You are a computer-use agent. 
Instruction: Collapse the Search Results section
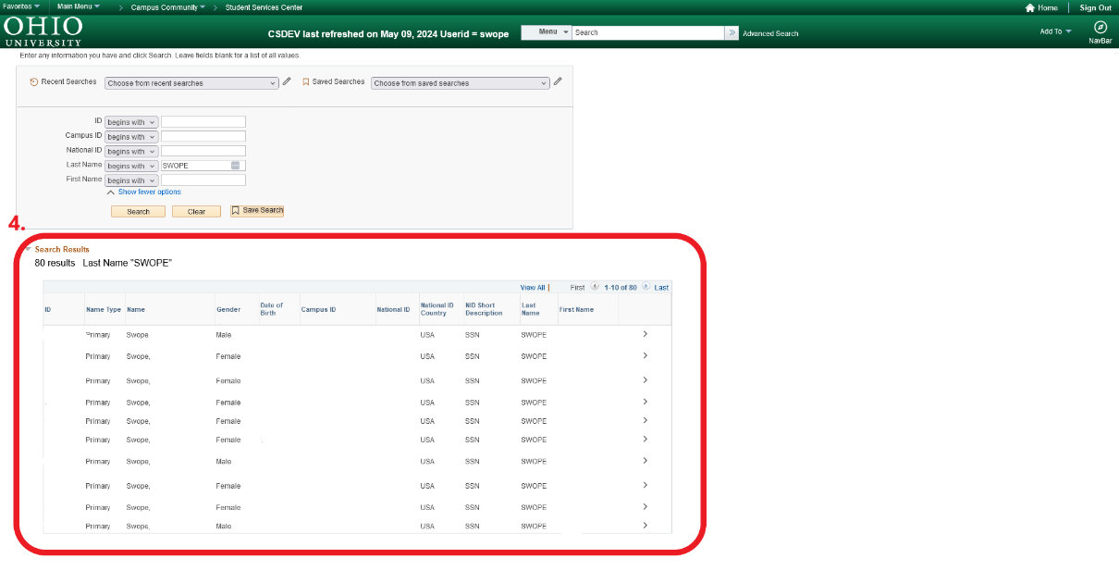click(x=29, y=249)
